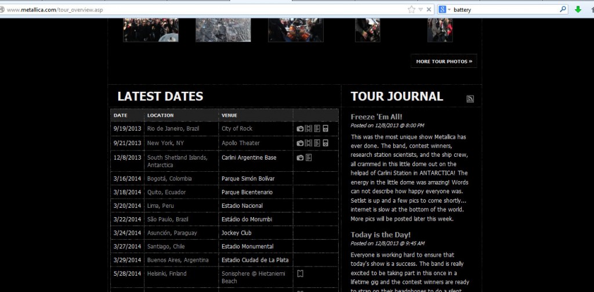The height and width of the screenshot is (292, 594).
Task: Open photos icon for Rio de Janeiro show
Action: coord(300,128)
